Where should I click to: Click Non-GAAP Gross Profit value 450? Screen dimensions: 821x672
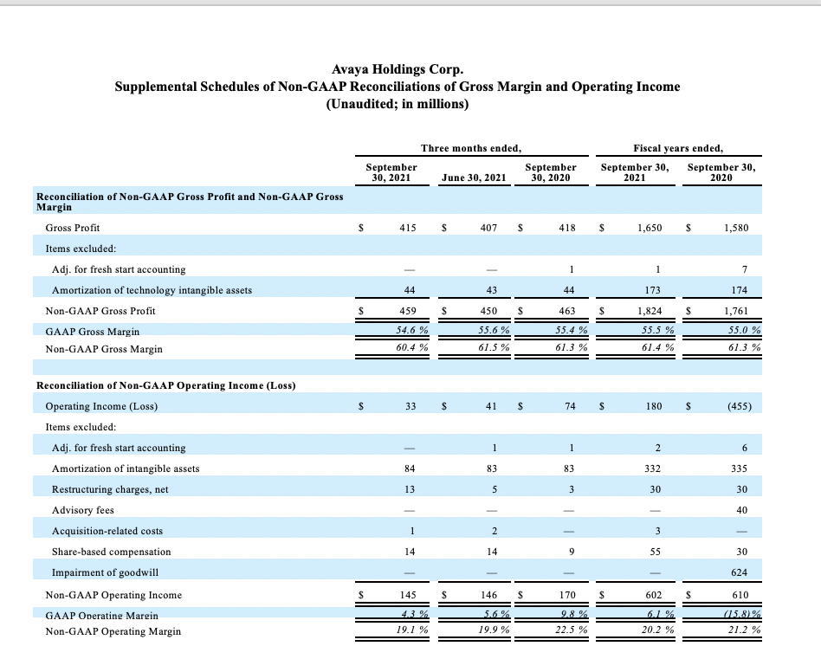tap(488, 311)
